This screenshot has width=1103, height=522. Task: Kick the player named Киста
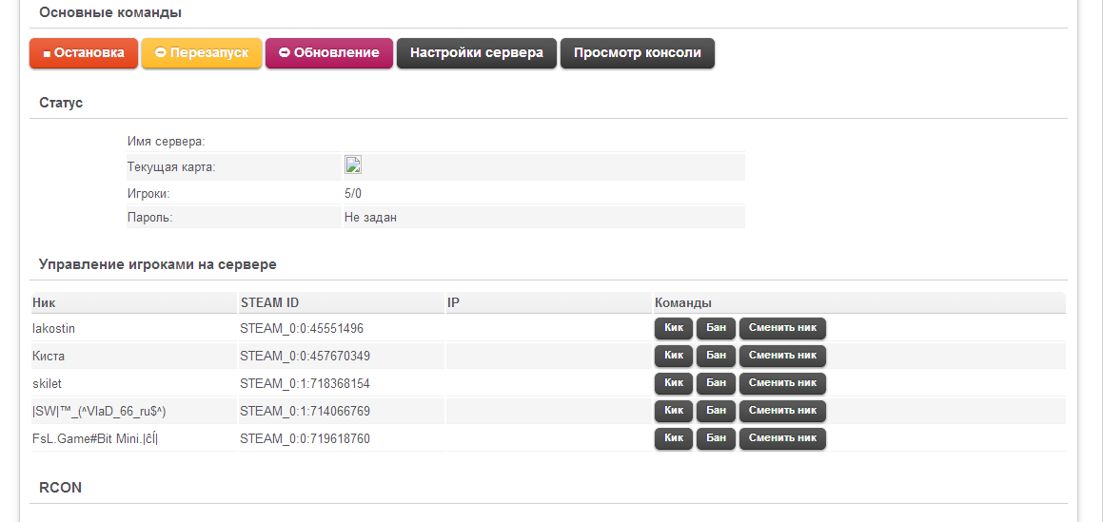(674, 356)
